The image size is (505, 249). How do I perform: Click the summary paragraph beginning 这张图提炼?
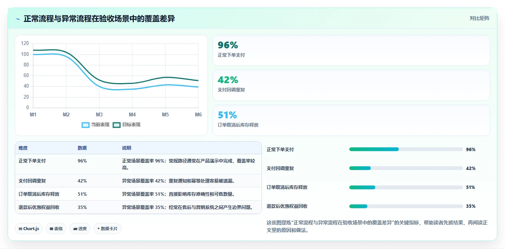click(x=377, y=226)
